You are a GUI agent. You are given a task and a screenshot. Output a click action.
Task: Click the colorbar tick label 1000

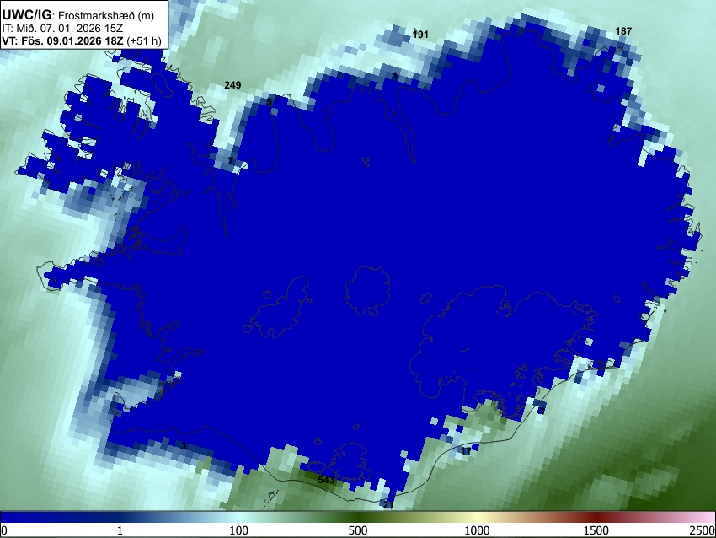(477, 530)
